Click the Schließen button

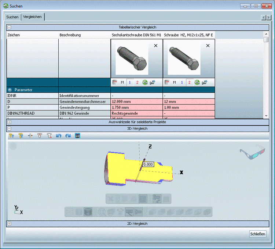coord(258,234)
